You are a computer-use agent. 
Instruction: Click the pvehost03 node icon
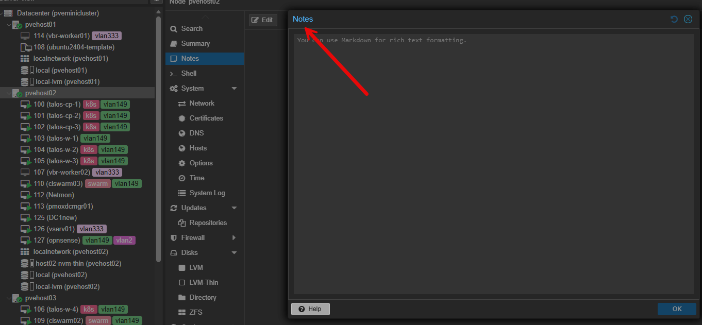pos(17,298)
